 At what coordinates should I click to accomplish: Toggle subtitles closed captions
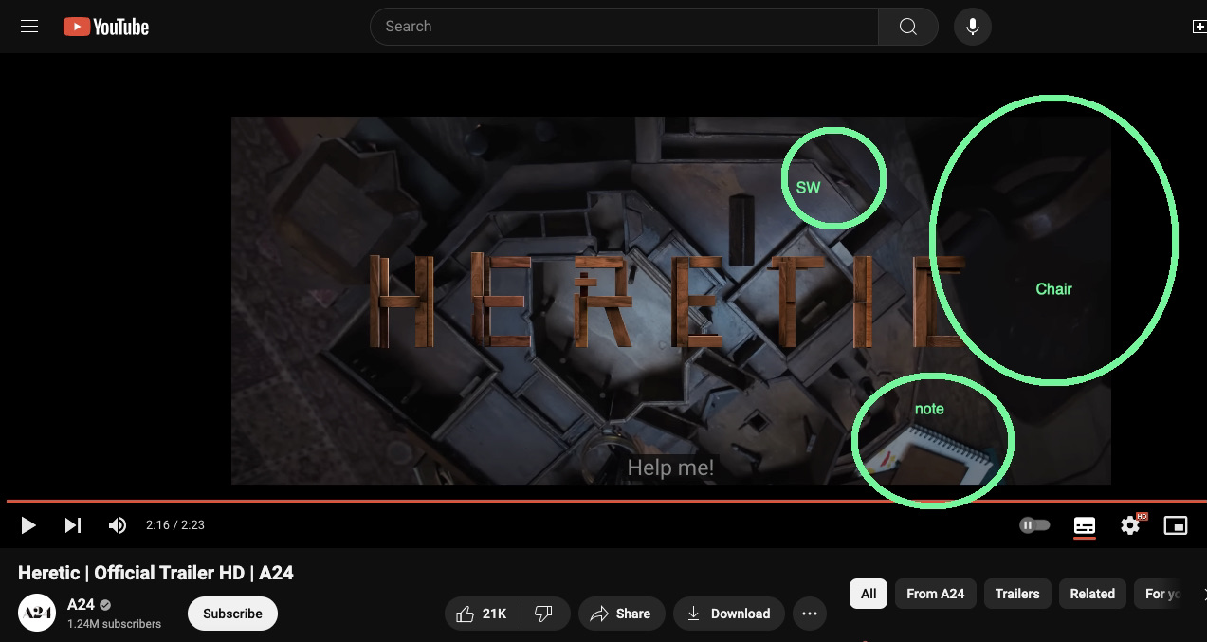coord(1085,525)
